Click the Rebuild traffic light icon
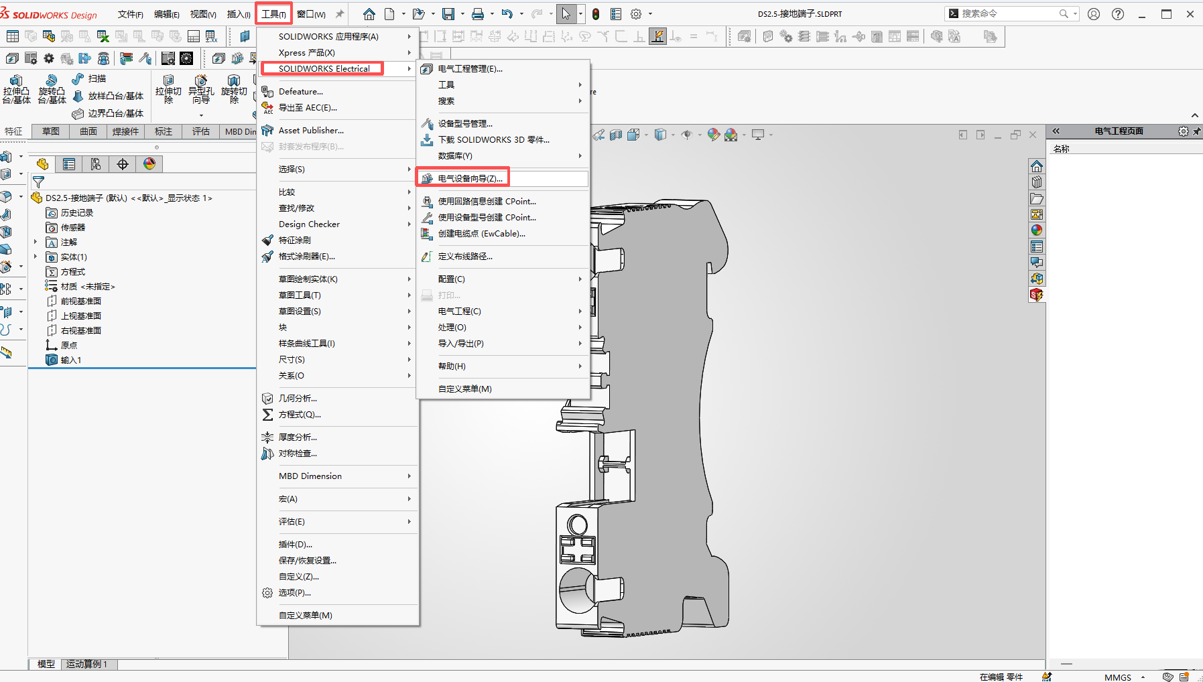The width and height of the screenshot is (1203, 682). coord(595,14)
